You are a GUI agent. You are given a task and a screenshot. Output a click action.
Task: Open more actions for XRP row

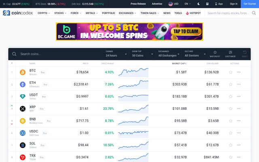239,109
